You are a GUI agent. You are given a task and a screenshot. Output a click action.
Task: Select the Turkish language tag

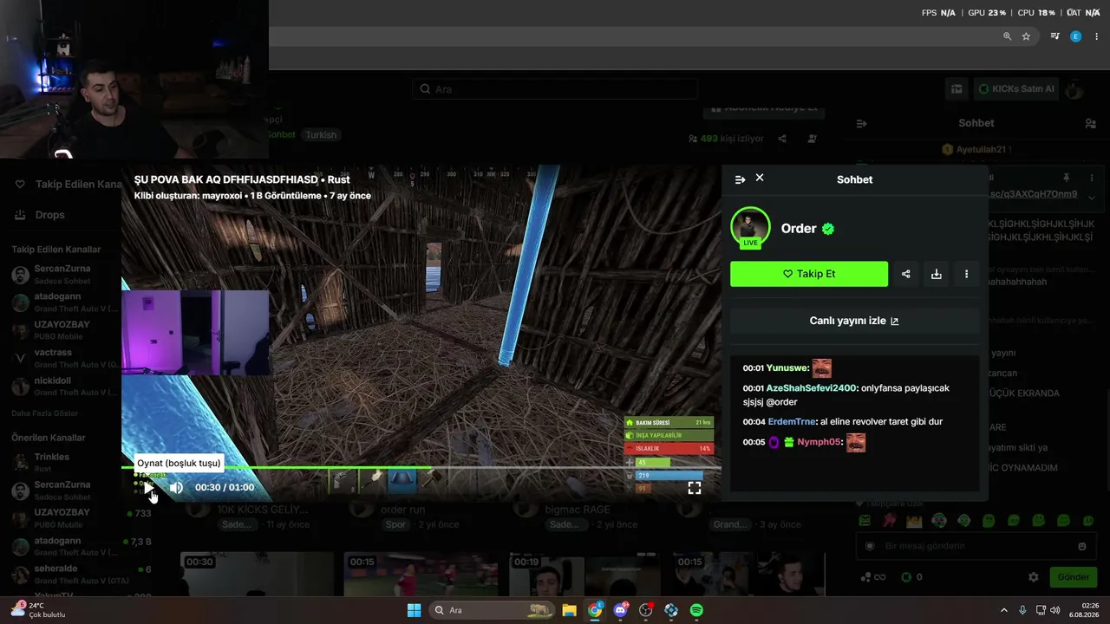(321, 135)
